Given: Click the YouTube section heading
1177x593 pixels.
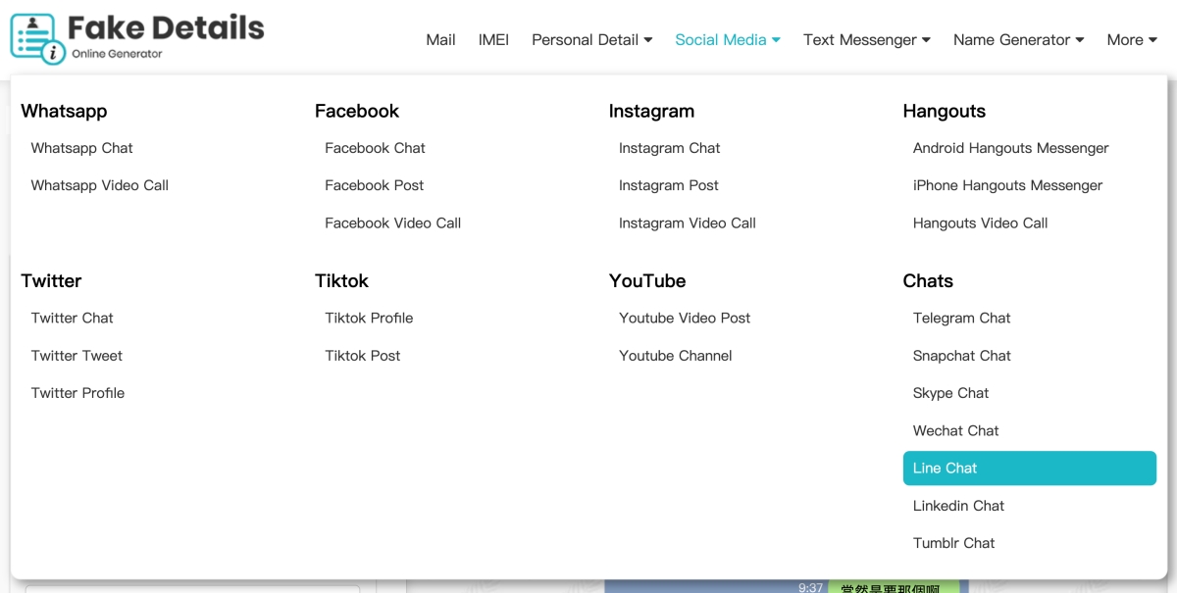Looking at the screenshot, I should (x=647, y=280).
